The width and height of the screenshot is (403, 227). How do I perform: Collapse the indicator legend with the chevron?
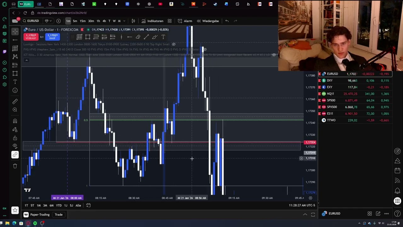[26, 60]
